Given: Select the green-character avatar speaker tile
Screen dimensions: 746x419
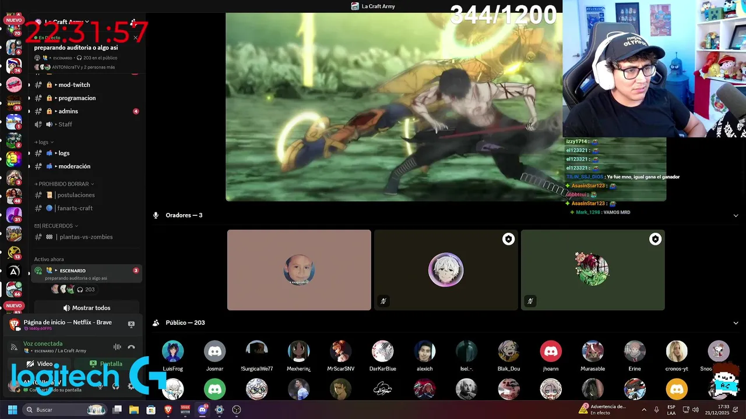Looking at the screenshot, I should tap(593, 270).
